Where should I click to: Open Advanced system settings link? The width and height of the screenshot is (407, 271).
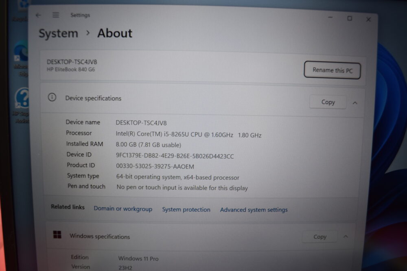254,210
